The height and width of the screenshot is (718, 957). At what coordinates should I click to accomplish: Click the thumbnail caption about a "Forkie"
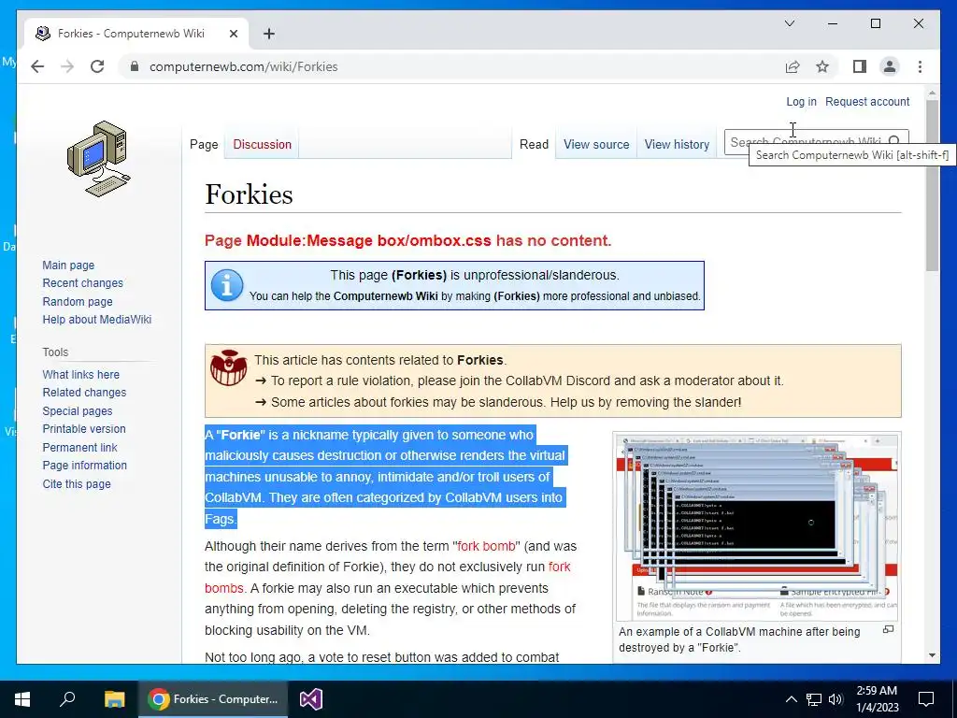(x=739, y=639)
